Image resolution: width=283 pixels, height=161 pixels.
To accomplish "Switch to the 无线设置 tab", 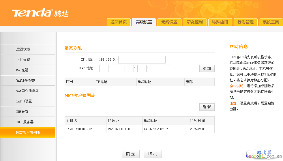I will click(x=169, y=22).
